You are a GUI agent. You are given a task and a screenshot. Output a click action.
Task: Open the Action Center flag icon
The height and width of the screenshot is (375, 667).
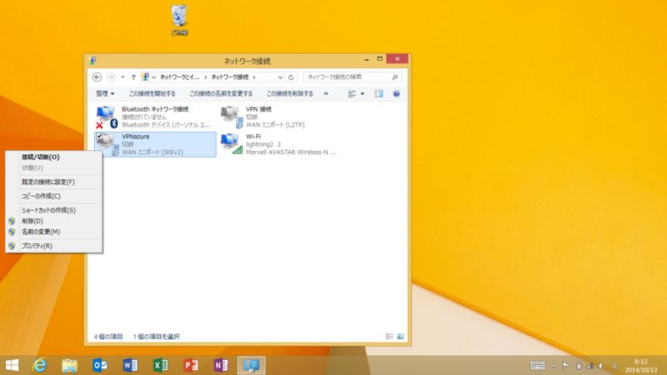pos(565,366)
